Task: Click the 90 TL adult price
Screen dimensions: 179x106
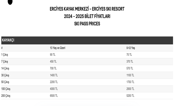Action: click(52, 55)
